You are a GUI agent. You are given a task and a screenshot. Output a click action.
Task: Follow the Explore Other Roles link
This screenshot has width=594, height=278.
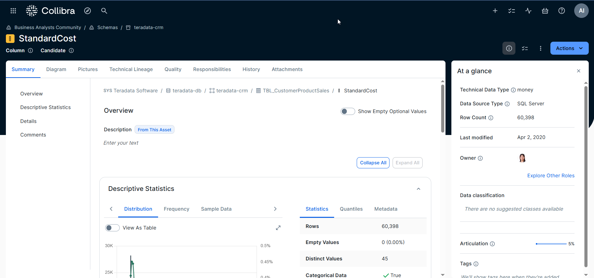tap(551, 176)
